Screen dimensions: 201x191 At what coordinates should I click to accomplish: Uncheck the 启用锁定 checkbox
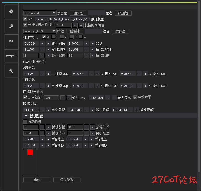[x=25, y=97]
